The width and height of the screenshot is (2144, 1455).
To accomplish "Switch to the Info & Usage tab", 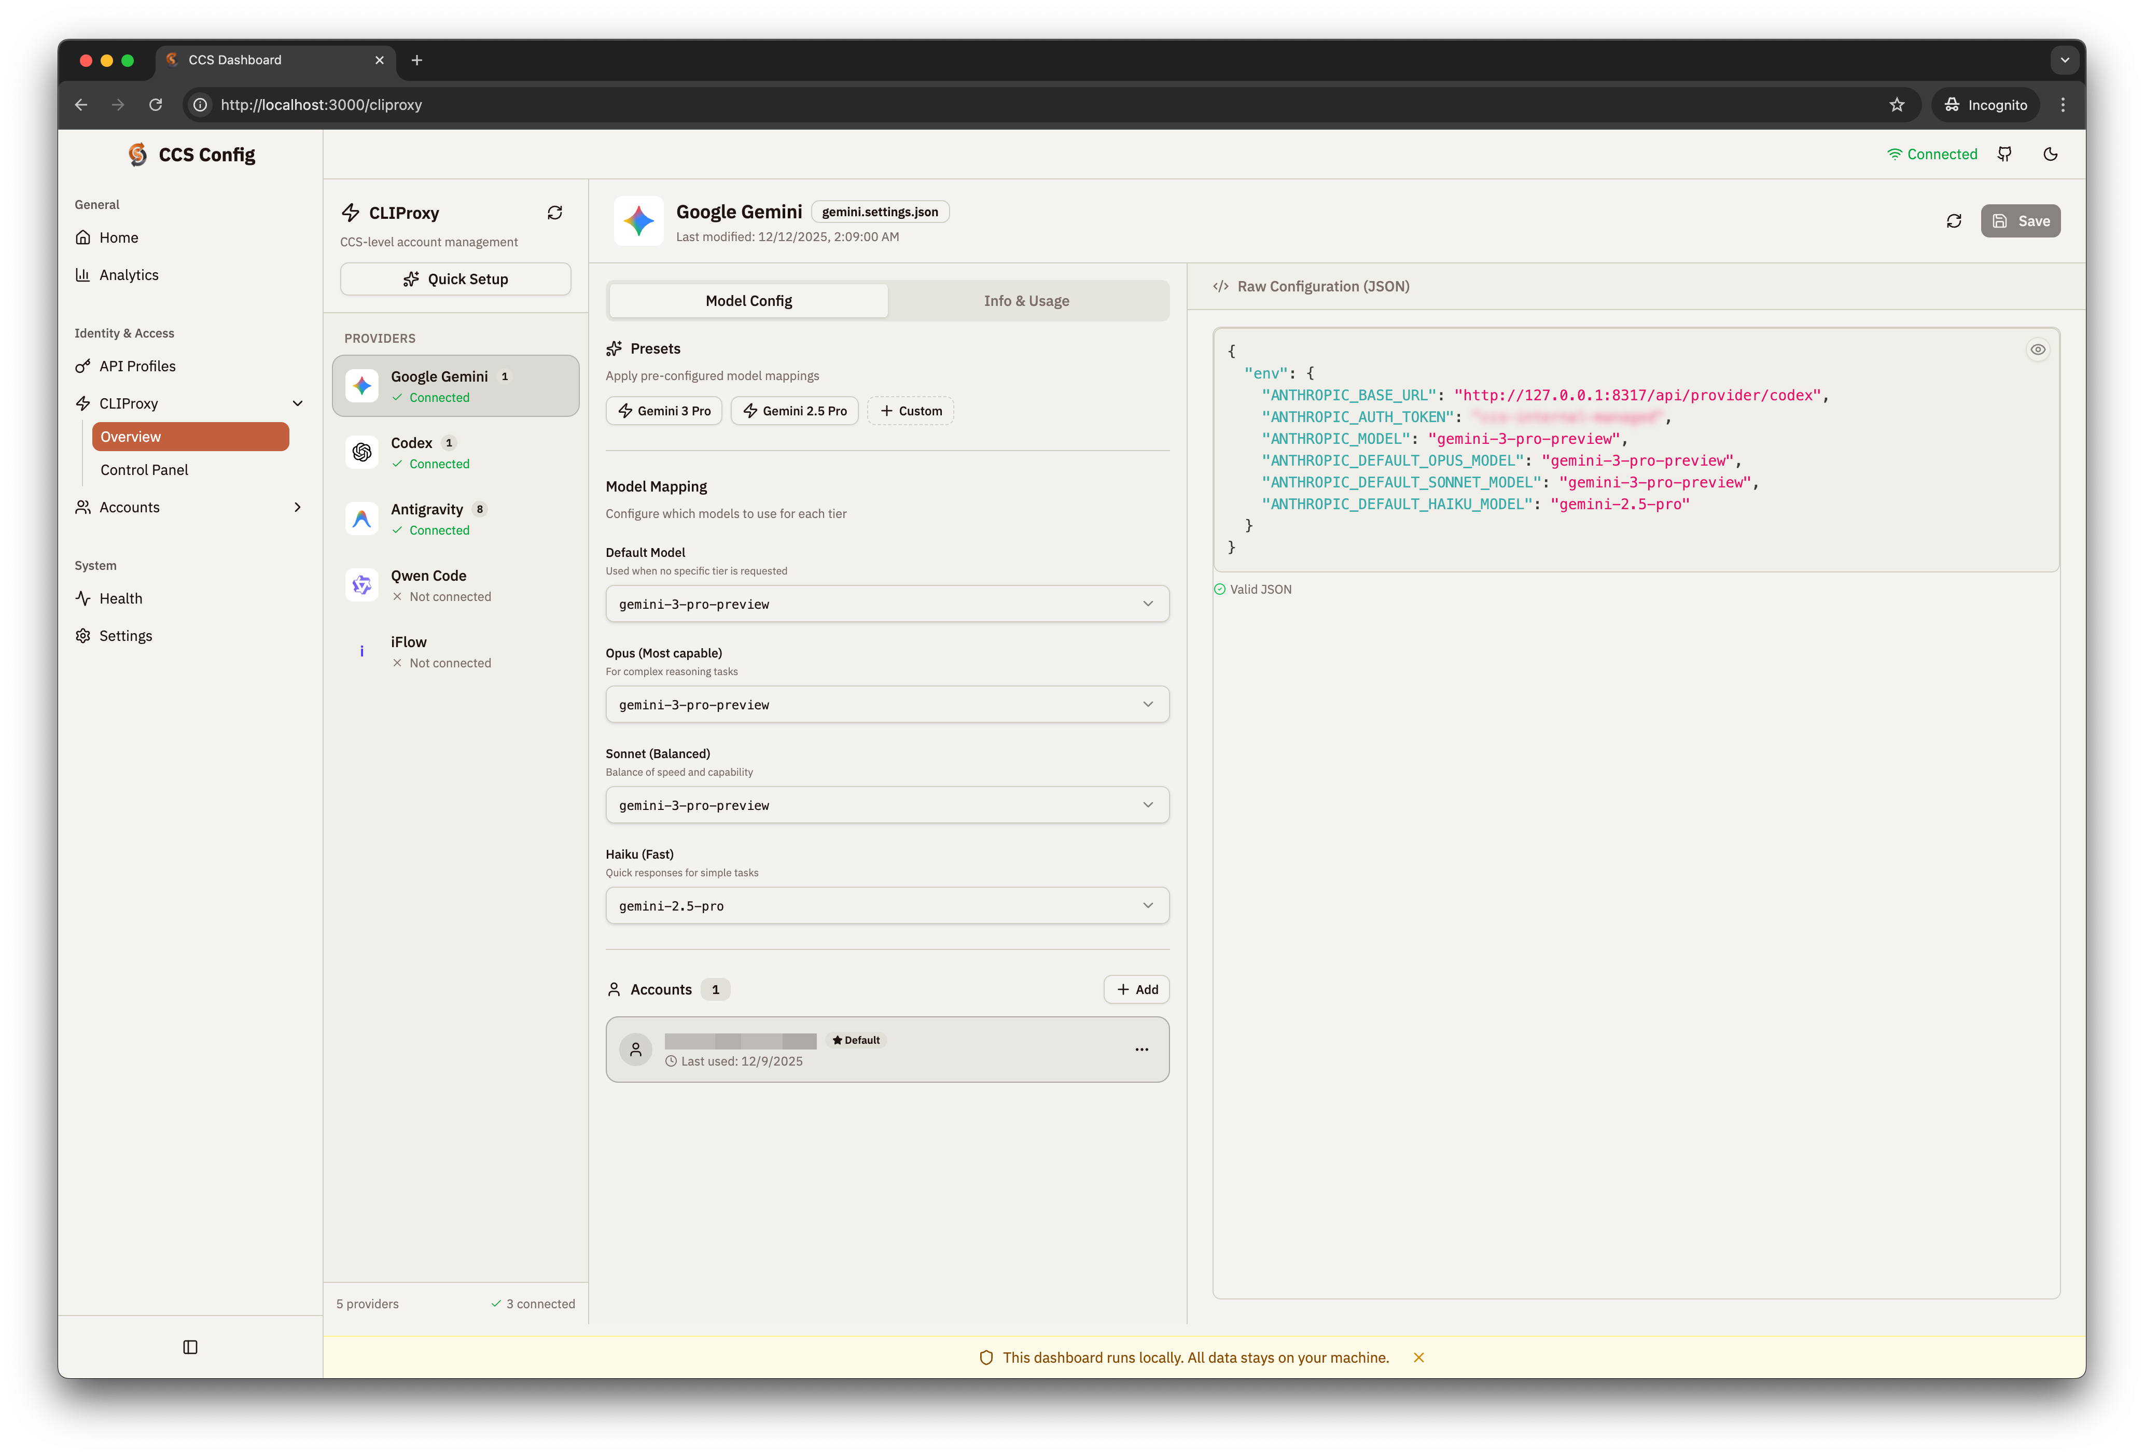I will click(1026, 300).
